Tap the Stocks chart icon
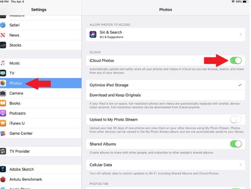 [x=3, y=45]
